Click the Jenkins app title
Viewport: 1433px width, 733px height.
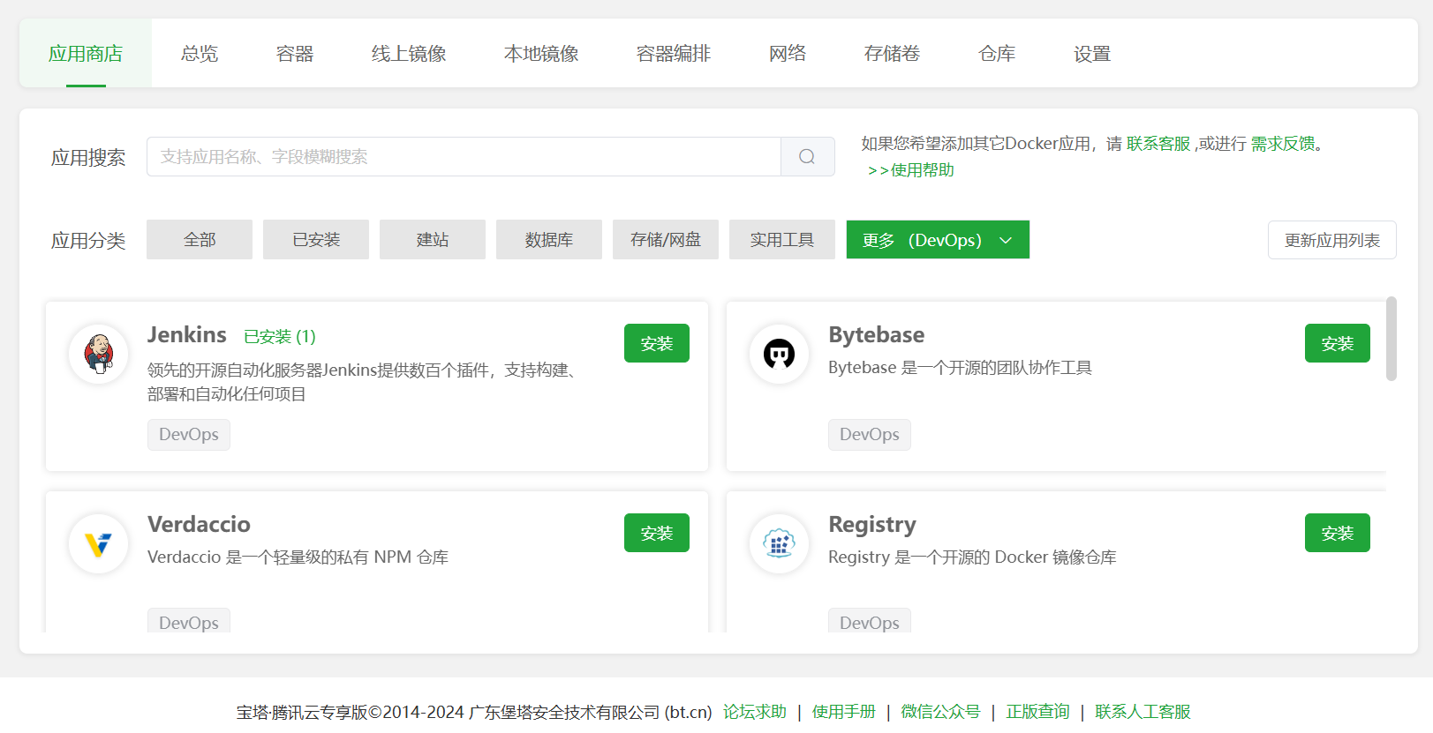click(x=187, y=335)
